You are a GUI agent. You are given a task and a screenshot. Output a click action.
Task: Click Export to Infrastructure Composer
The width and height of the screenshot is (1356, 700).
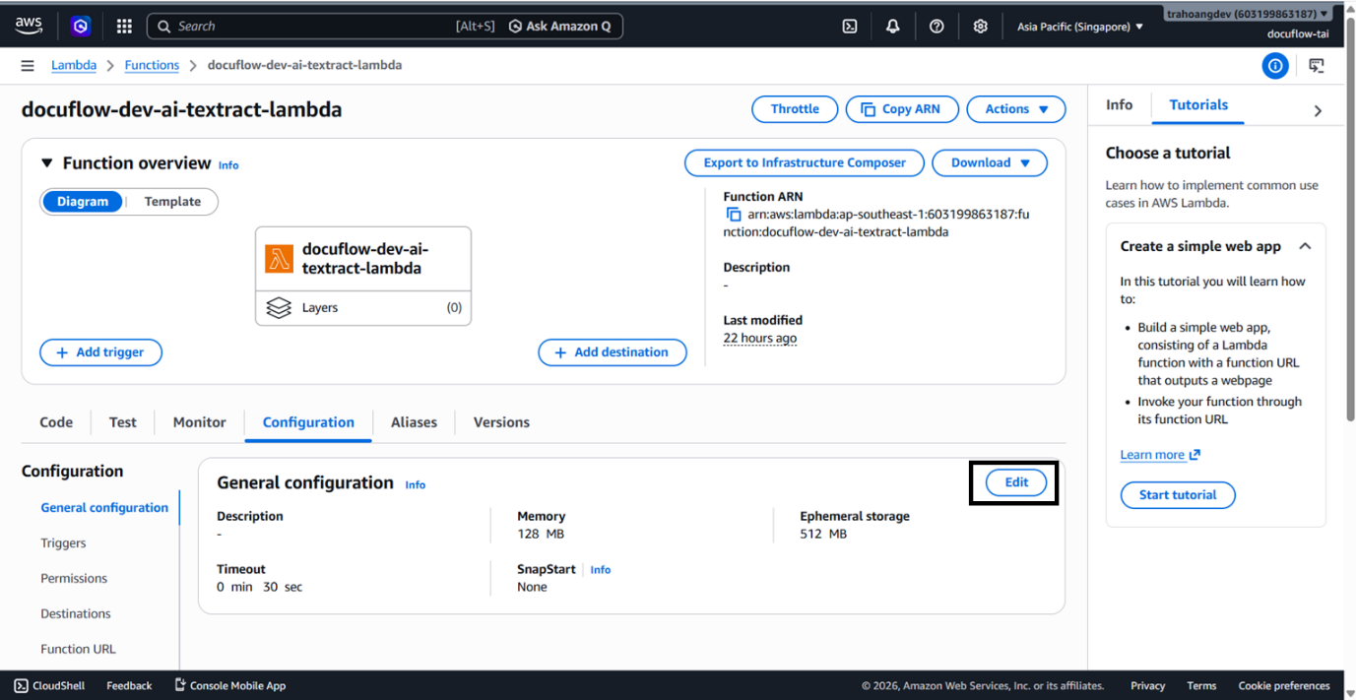click(805, 162)
